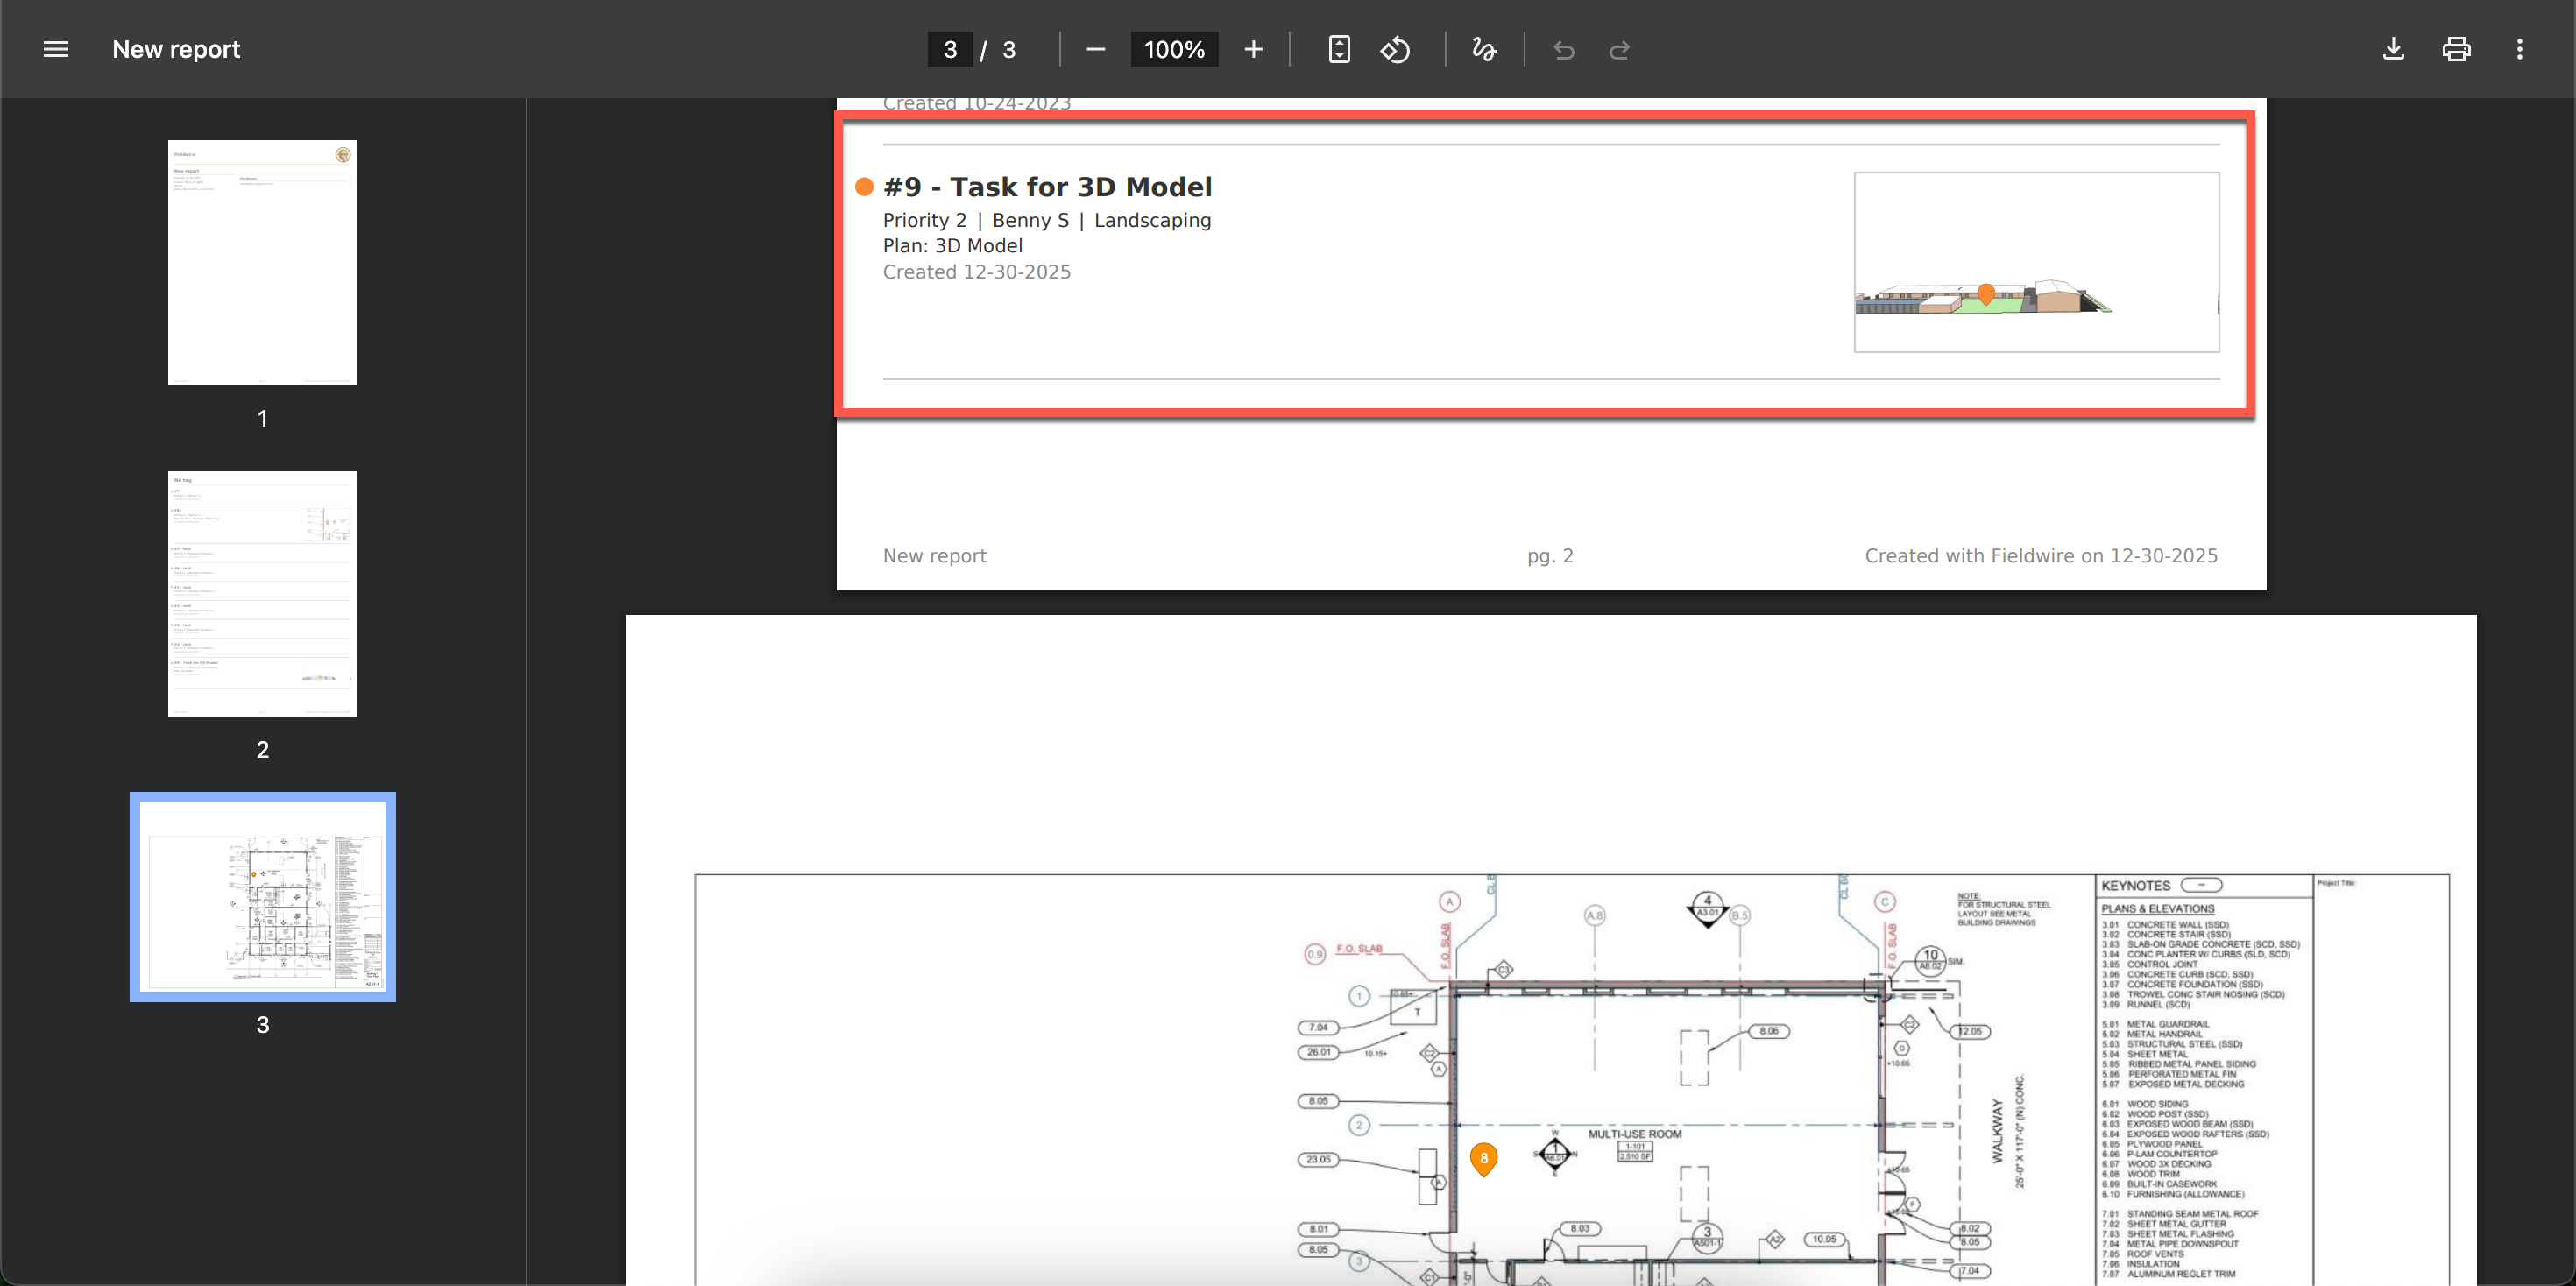
Task: Click the 3D Model preview image
Action: tap(2036, 262)
